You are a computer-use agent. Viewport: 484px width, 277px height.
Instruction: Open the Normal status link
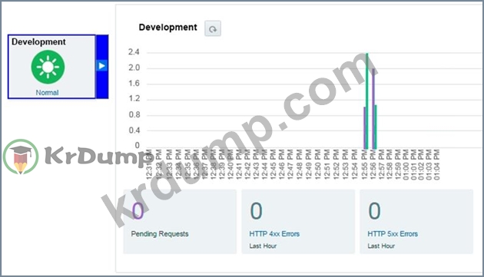[x=47, y=93]
